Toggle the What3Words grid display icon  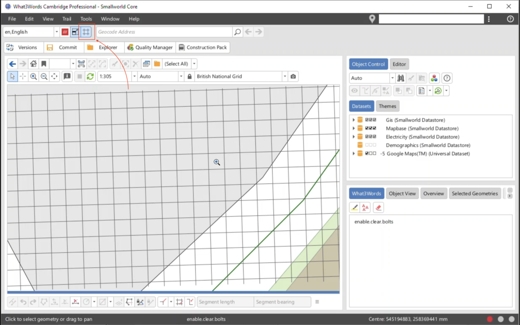coord(86,32)
